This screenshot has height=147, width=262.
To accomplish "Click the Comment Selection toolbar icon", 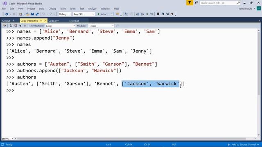I will pyautogui.click(x=147, y=14).
